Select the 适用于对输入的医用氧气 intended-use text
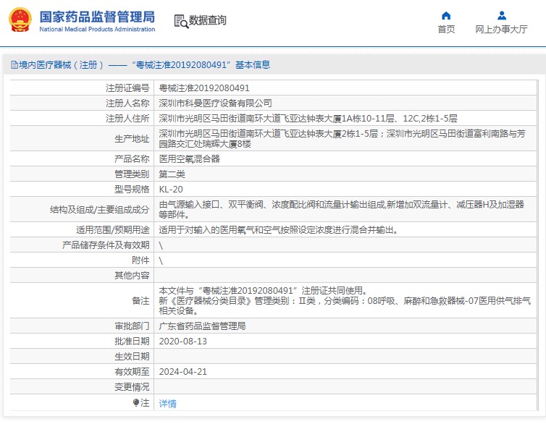 coord(279,230)
